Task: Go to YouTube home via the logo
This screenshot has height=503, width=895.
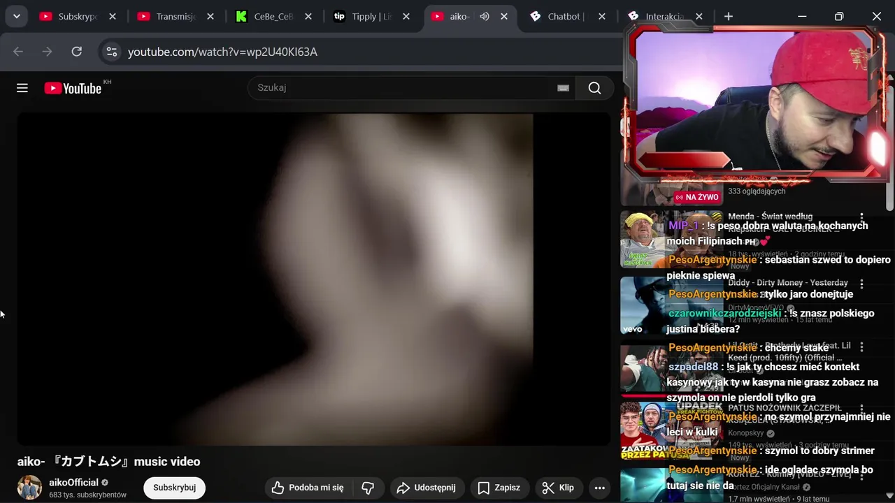Action: pos(73,88)
